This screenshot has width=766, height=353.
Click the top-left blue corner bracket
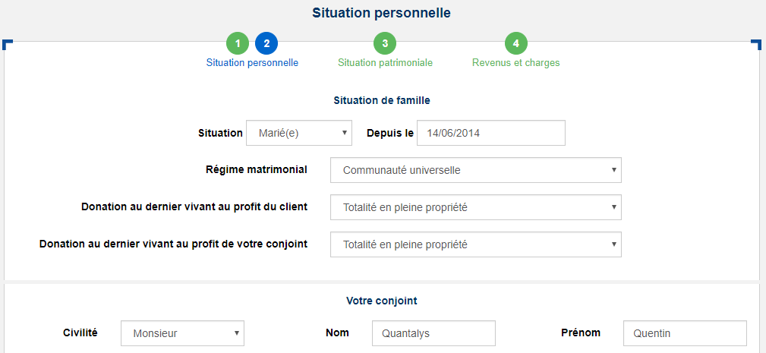(x=8, y=45)
